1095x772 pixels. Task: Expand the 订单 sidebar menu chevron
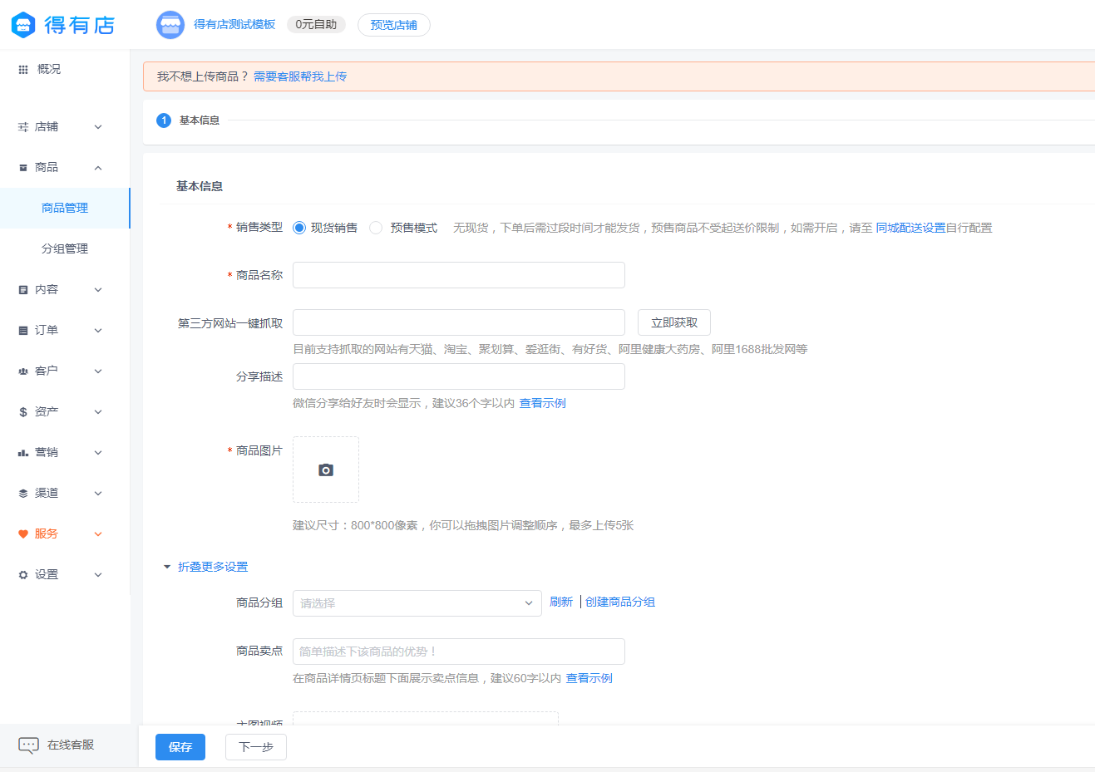(x=98, y=331)
